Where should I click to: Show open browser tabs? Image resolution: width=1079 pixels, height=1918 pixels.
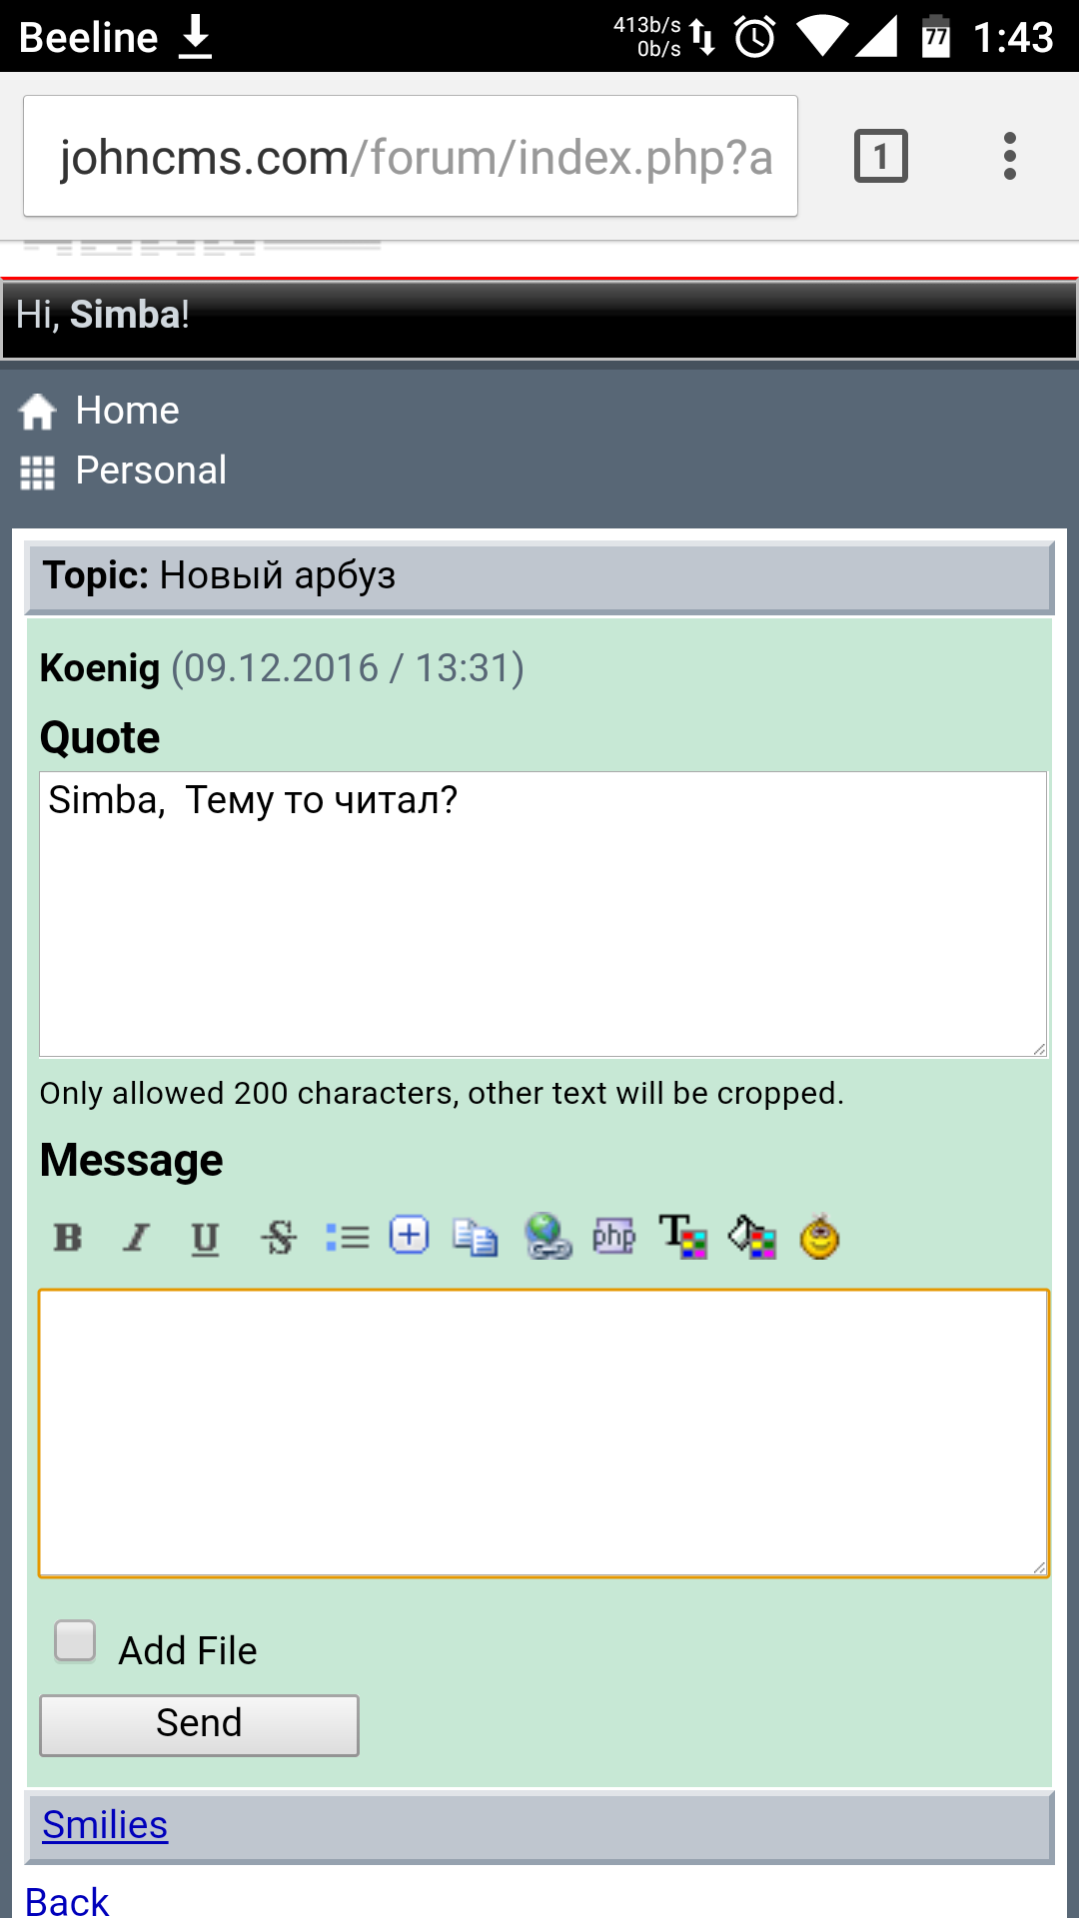click(x=880, y=157)
